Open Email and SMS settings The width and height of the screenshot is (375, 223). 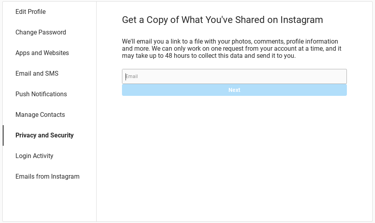[37, 74]
